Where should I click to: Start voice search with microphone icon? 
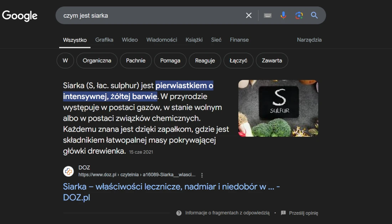click(x=283, y=16)
